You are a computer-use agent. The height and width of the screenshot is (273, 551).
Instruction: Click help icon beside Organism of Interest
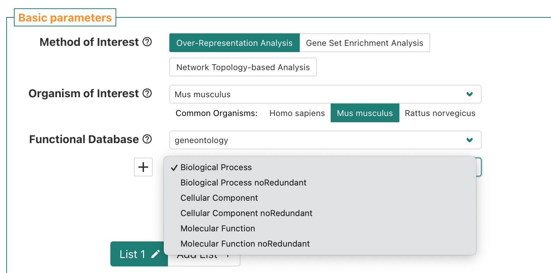147,93
